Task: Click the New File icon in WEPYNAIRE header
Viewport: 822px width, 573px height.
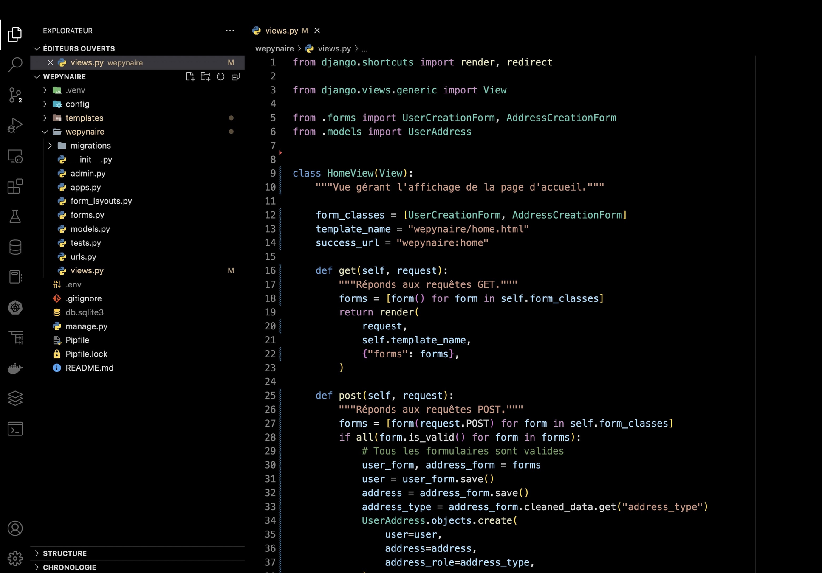Action: pos(190,77)
